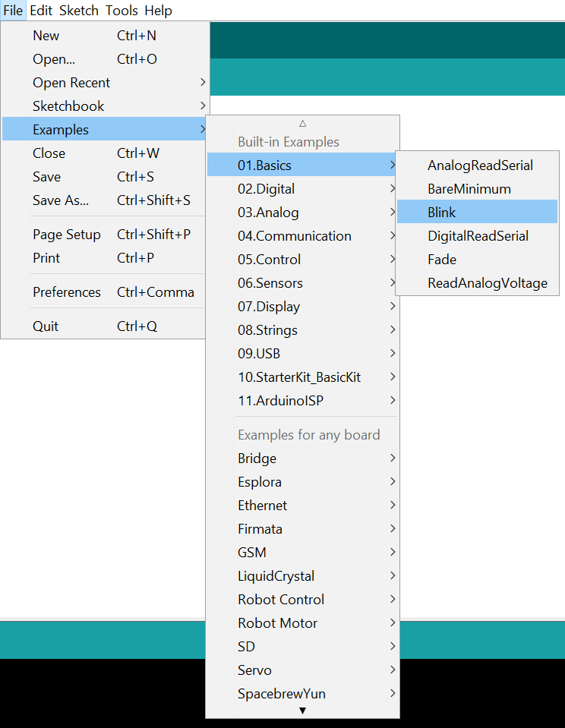
Task: Expand the Sketchbook submenu
Action: (104, 106)
